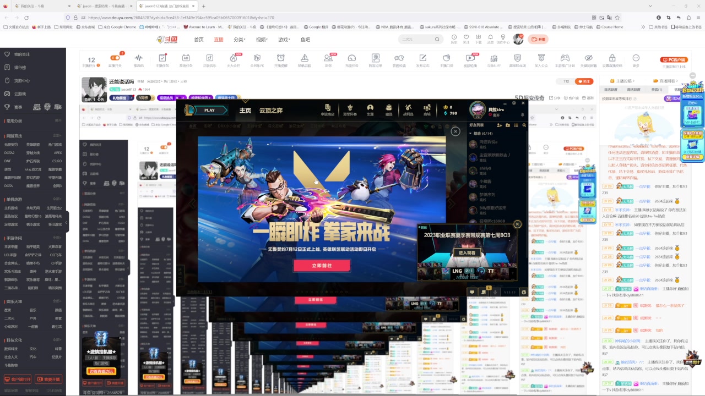The width and height of the screenshot is (705, 396).
Task: Open 藏品 collection icon in League client
Action: click(x=389, y=110)
